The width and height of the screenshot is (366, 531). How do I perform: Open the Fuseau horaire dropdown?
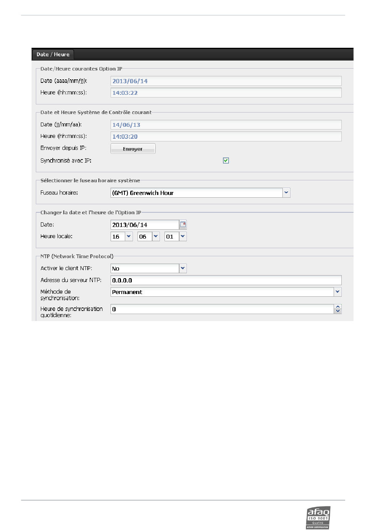[286, 193]
